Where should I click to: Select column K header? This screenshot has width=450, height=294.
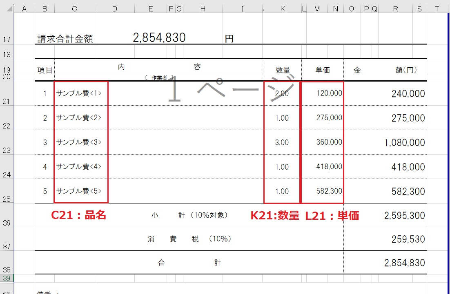click(x=283, y=9)
